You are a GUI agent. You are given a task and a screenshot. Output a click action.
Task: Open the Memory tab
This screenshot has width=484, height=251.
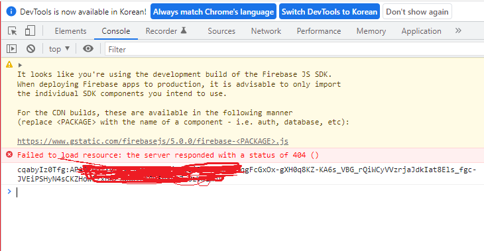pyautogui.click(x=371, y=31)
